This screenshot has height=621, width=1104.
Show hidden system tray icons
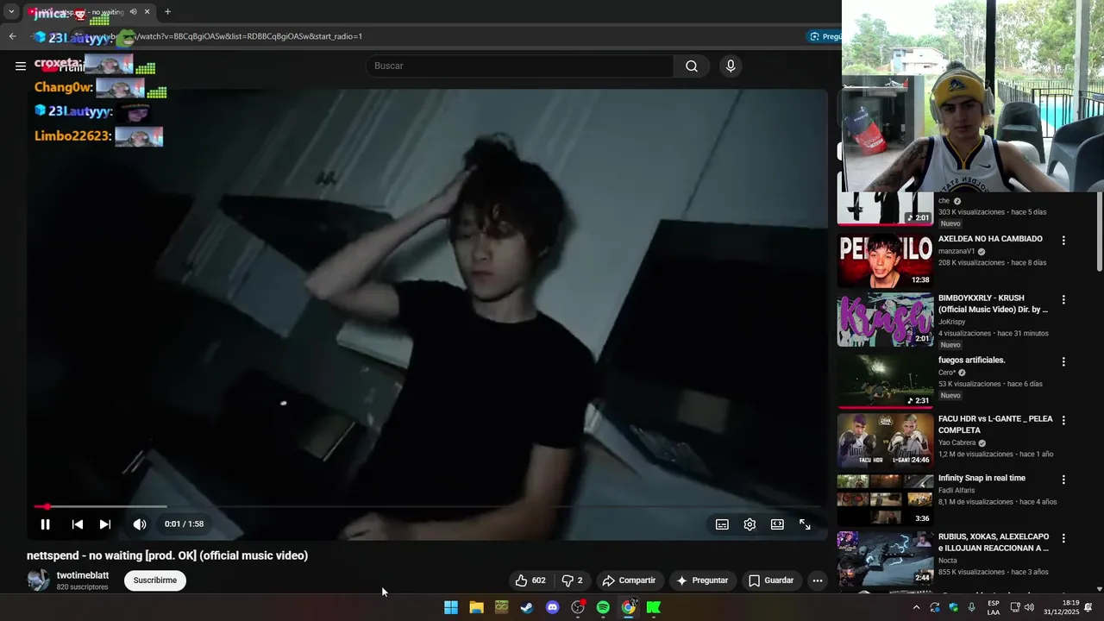tap(916, 607)
